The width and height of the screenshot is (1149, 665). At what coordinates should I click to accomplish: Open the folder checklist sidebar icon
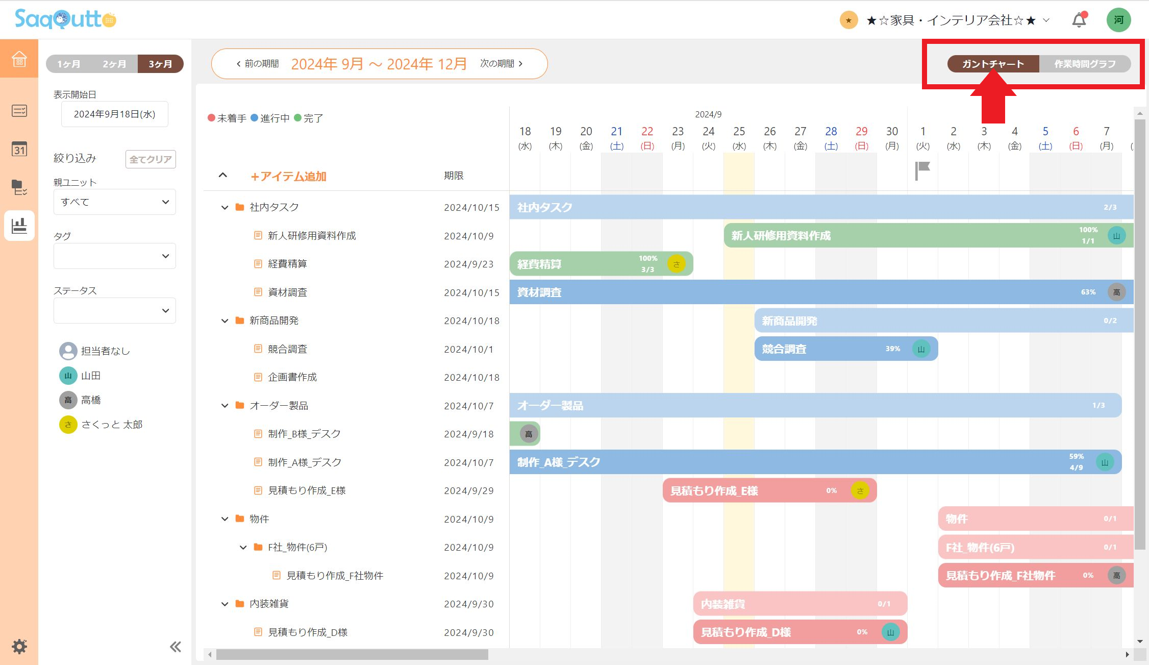[19, 187]
